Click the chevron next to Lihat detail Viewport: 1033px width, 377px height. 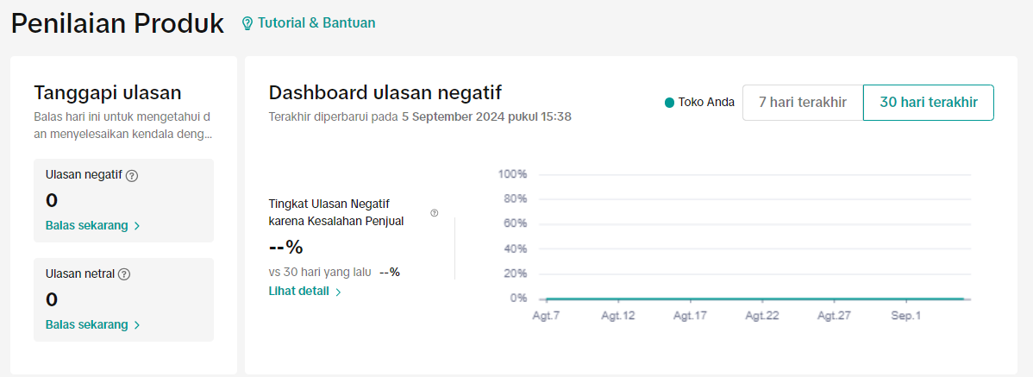338,292
